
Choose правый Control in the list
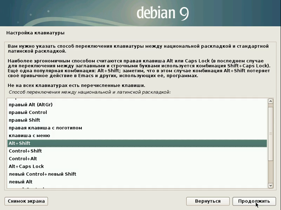coord(28,112)
